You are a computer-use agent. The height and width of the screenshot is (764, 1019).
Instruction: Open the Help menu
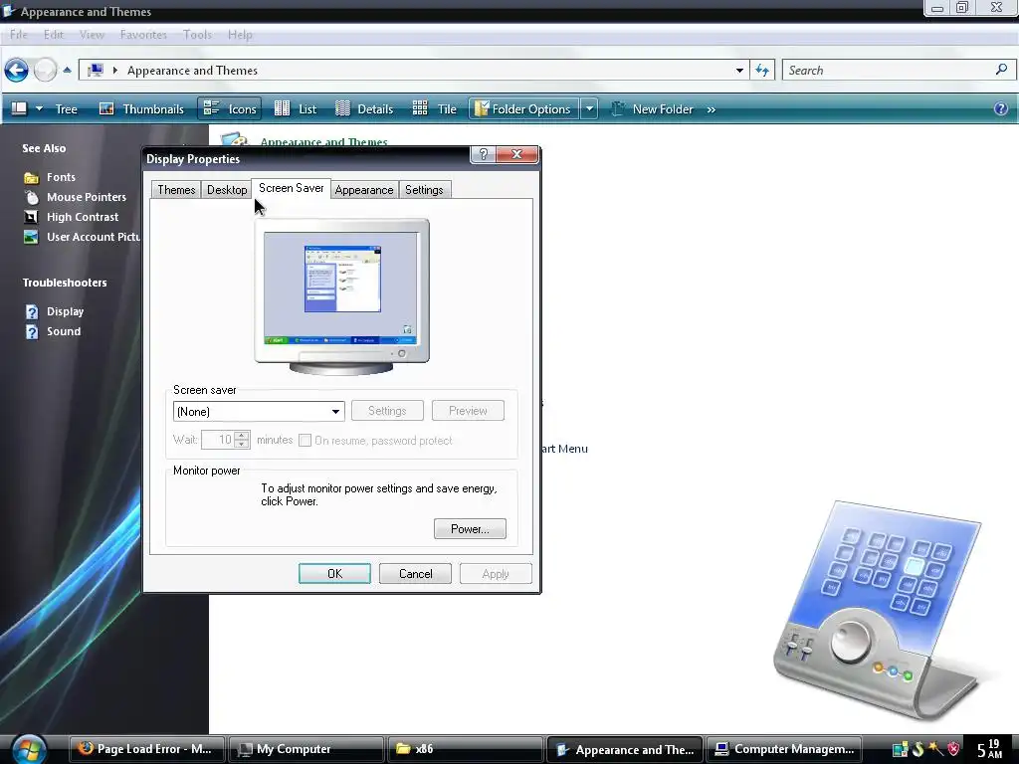[x=240, y=35]
